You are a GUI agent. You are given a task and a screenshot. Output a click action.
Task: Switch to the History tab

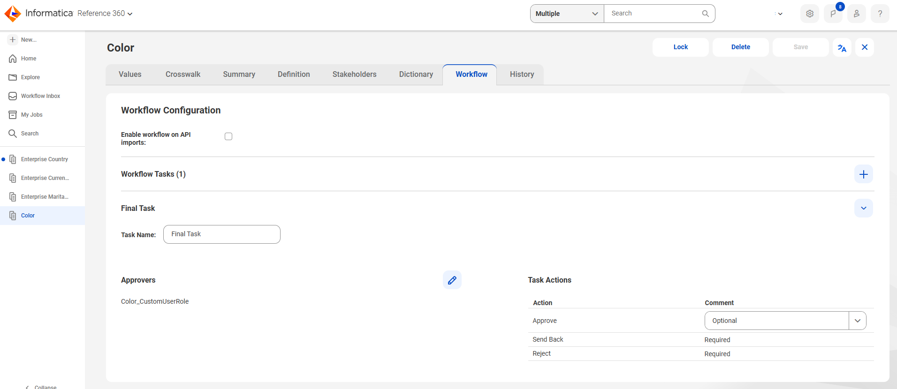(522, 75)
